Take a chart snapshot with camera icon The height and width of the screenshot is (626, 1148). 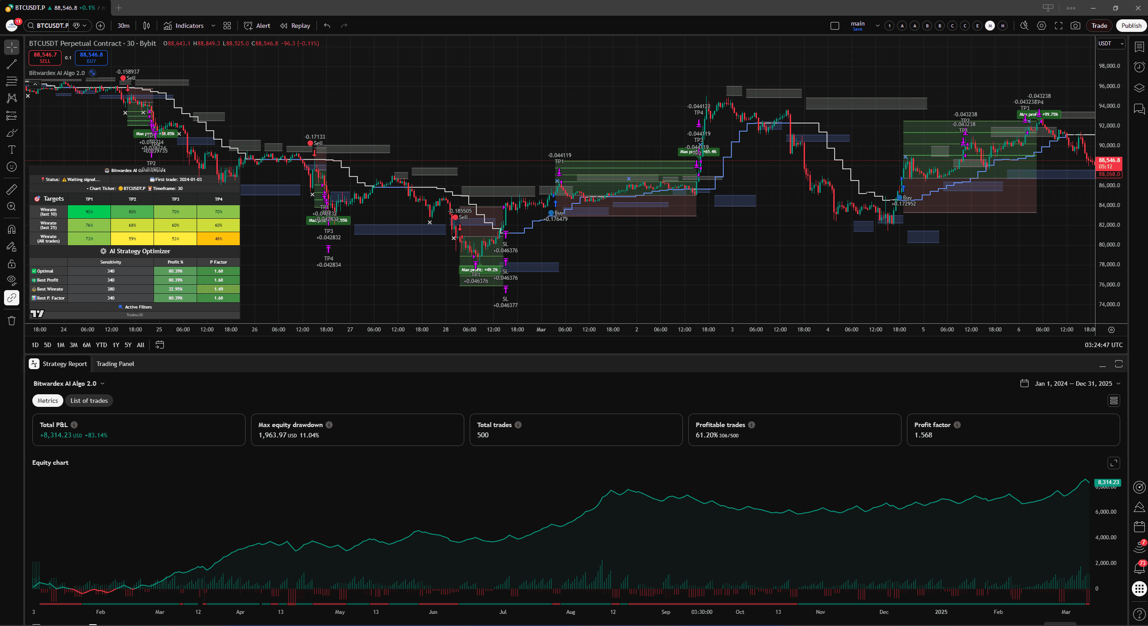pos(1075,26)
